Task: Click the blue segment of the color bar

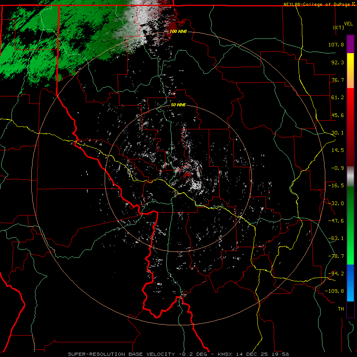Action: pos(350,283)
